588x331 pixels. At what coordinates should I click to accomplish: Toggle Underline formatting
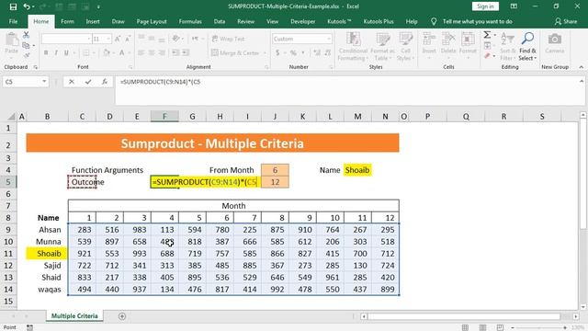[66, 53]
